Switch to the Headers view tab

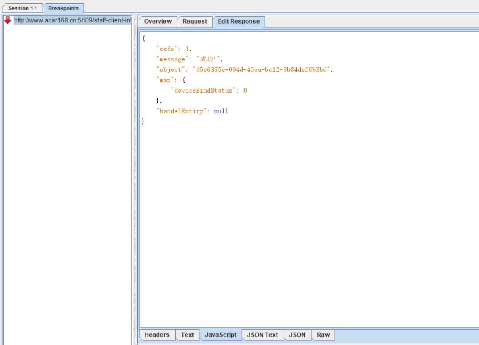(x=157, y=335)
